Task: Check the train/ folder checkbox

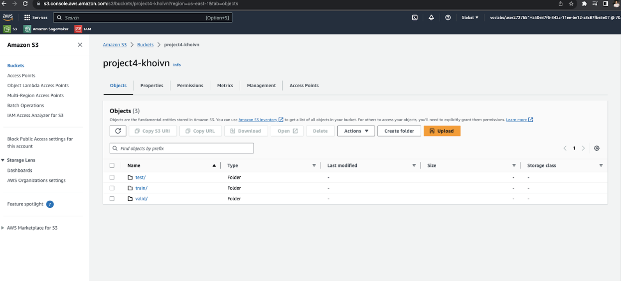Action: click(112, 188)
